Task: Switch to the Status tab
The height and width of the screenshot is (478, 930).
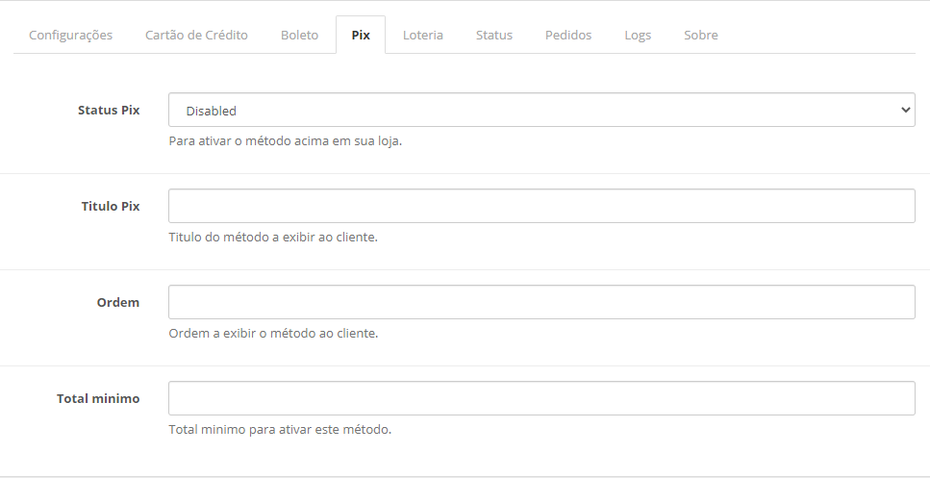Action: click(x=494, y=35)
